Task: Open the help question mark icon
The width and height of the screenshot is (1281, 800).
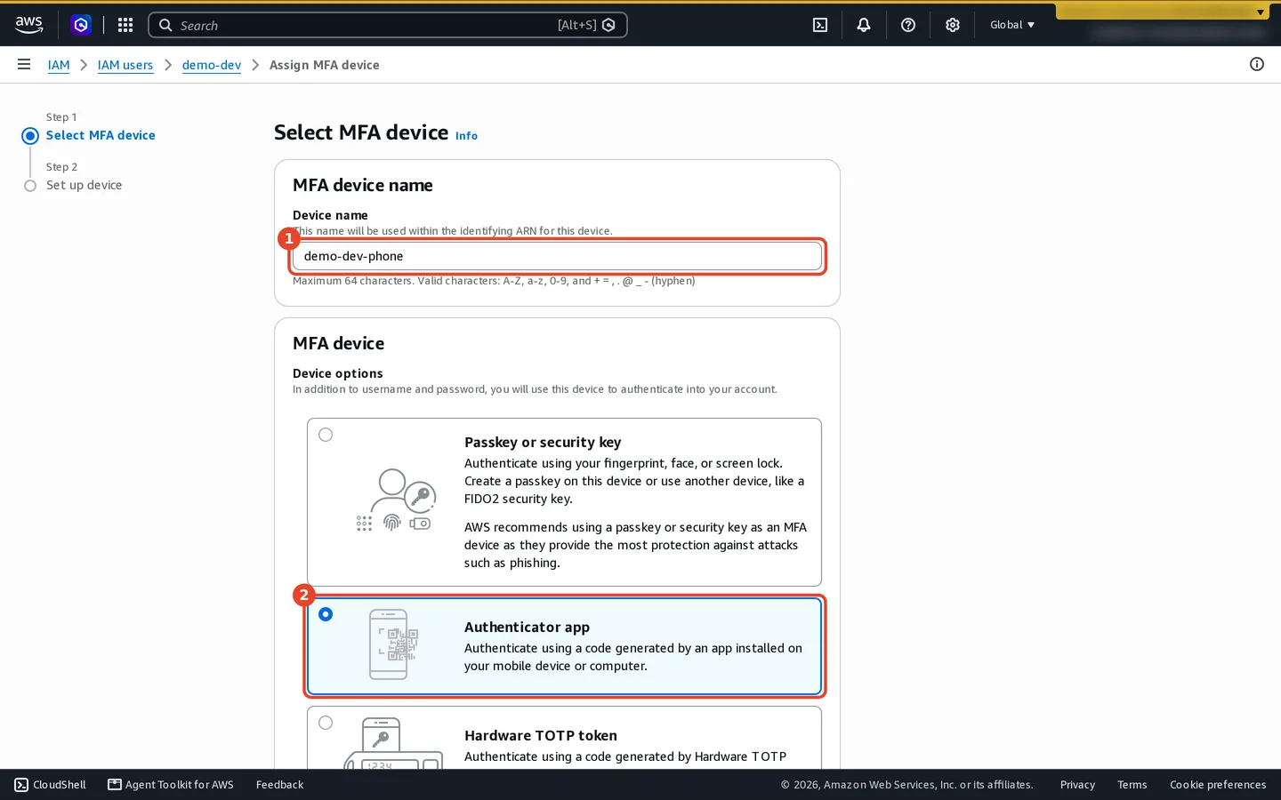Action: (908, 25)
